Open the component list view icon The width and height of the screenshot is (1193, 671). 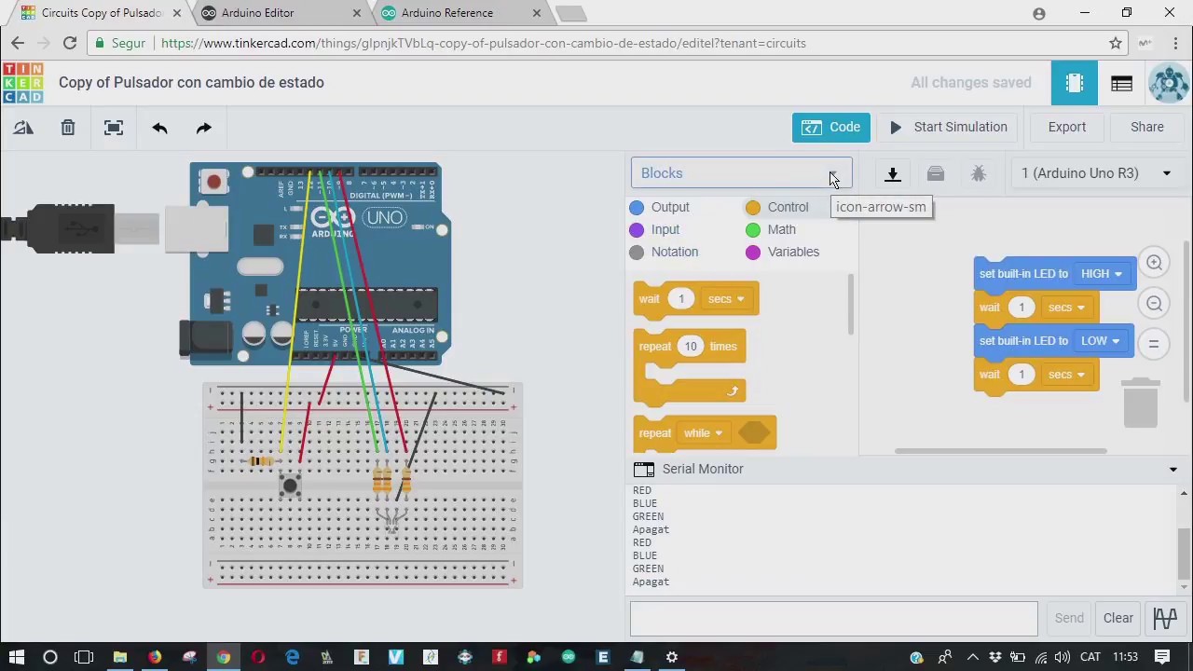(1121, 83)
